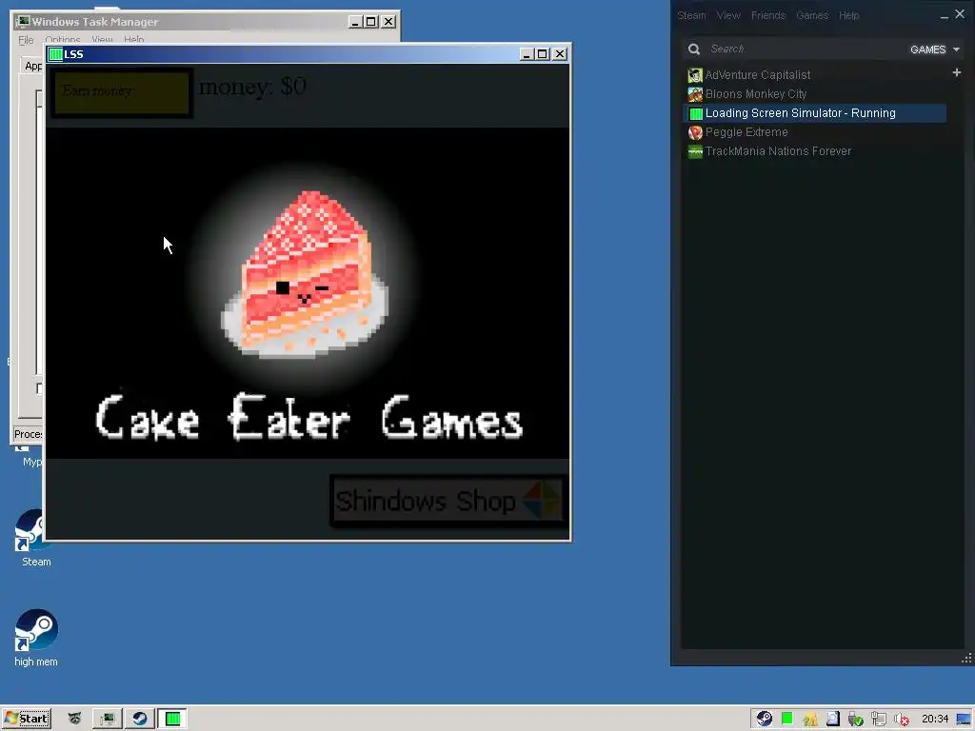Select Peggle Extreme in game list

(746, 131)
